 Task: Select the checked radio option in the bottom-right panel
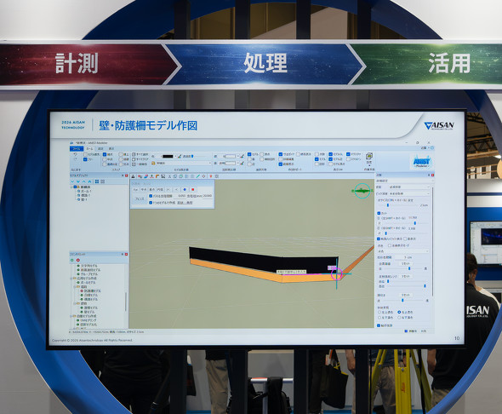coord(399,312)
